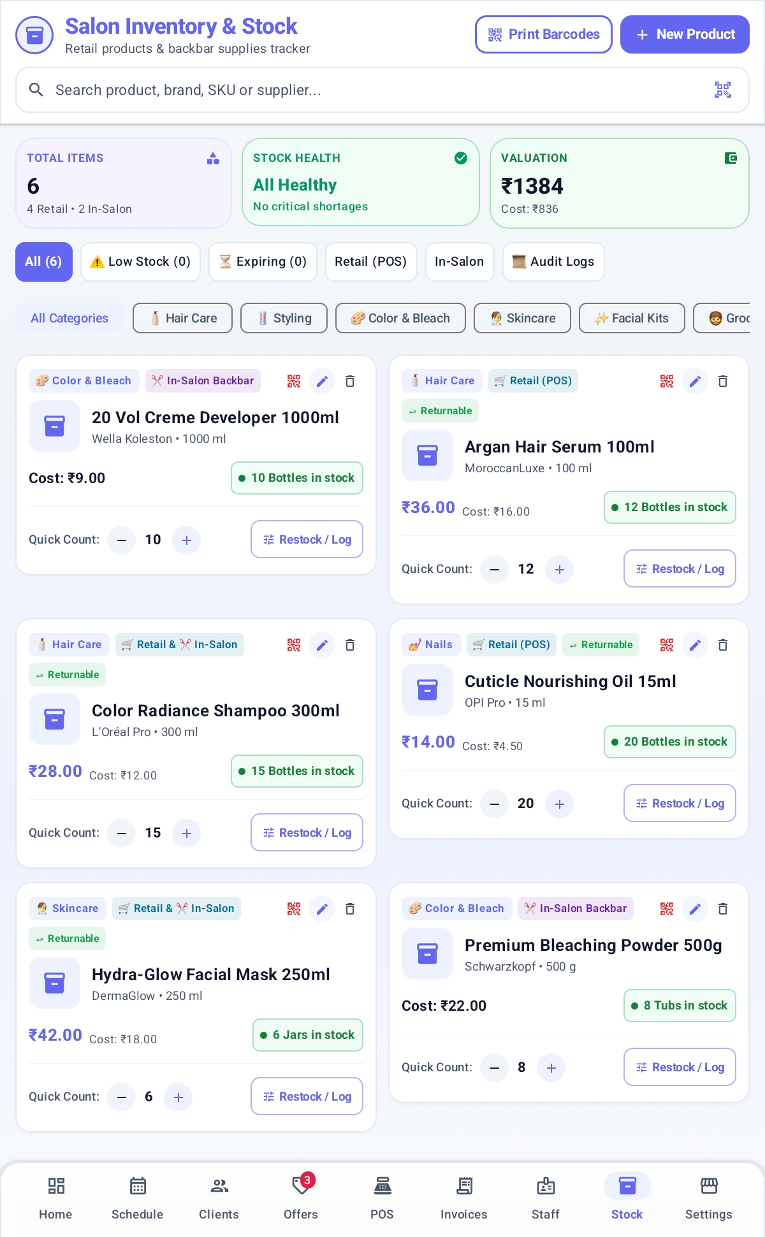
Task: Show barcode for Color Radiance Shampoo
Action: point(294,645)
